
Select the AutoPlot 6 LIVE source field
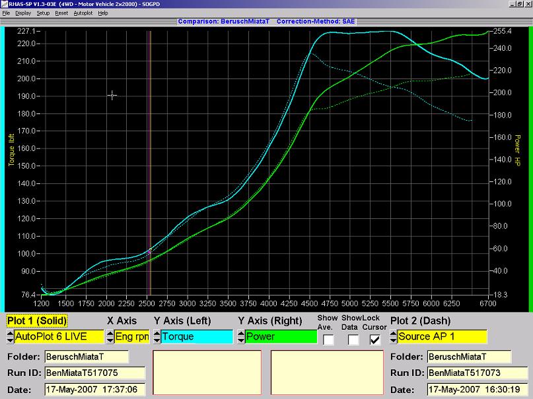[59, 336]
